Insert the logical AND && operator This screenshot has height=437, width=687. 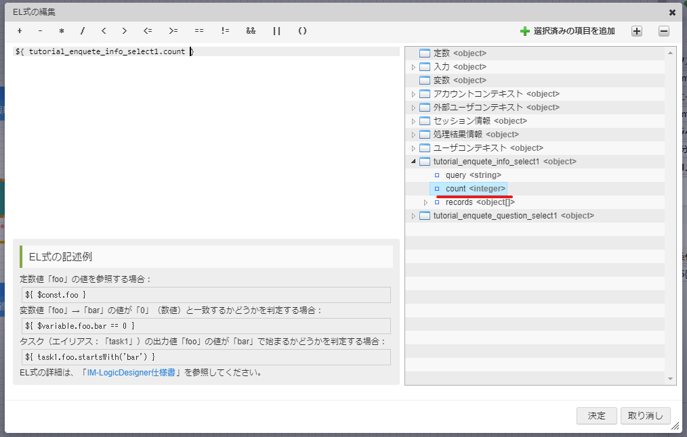[x=251, y=30]
